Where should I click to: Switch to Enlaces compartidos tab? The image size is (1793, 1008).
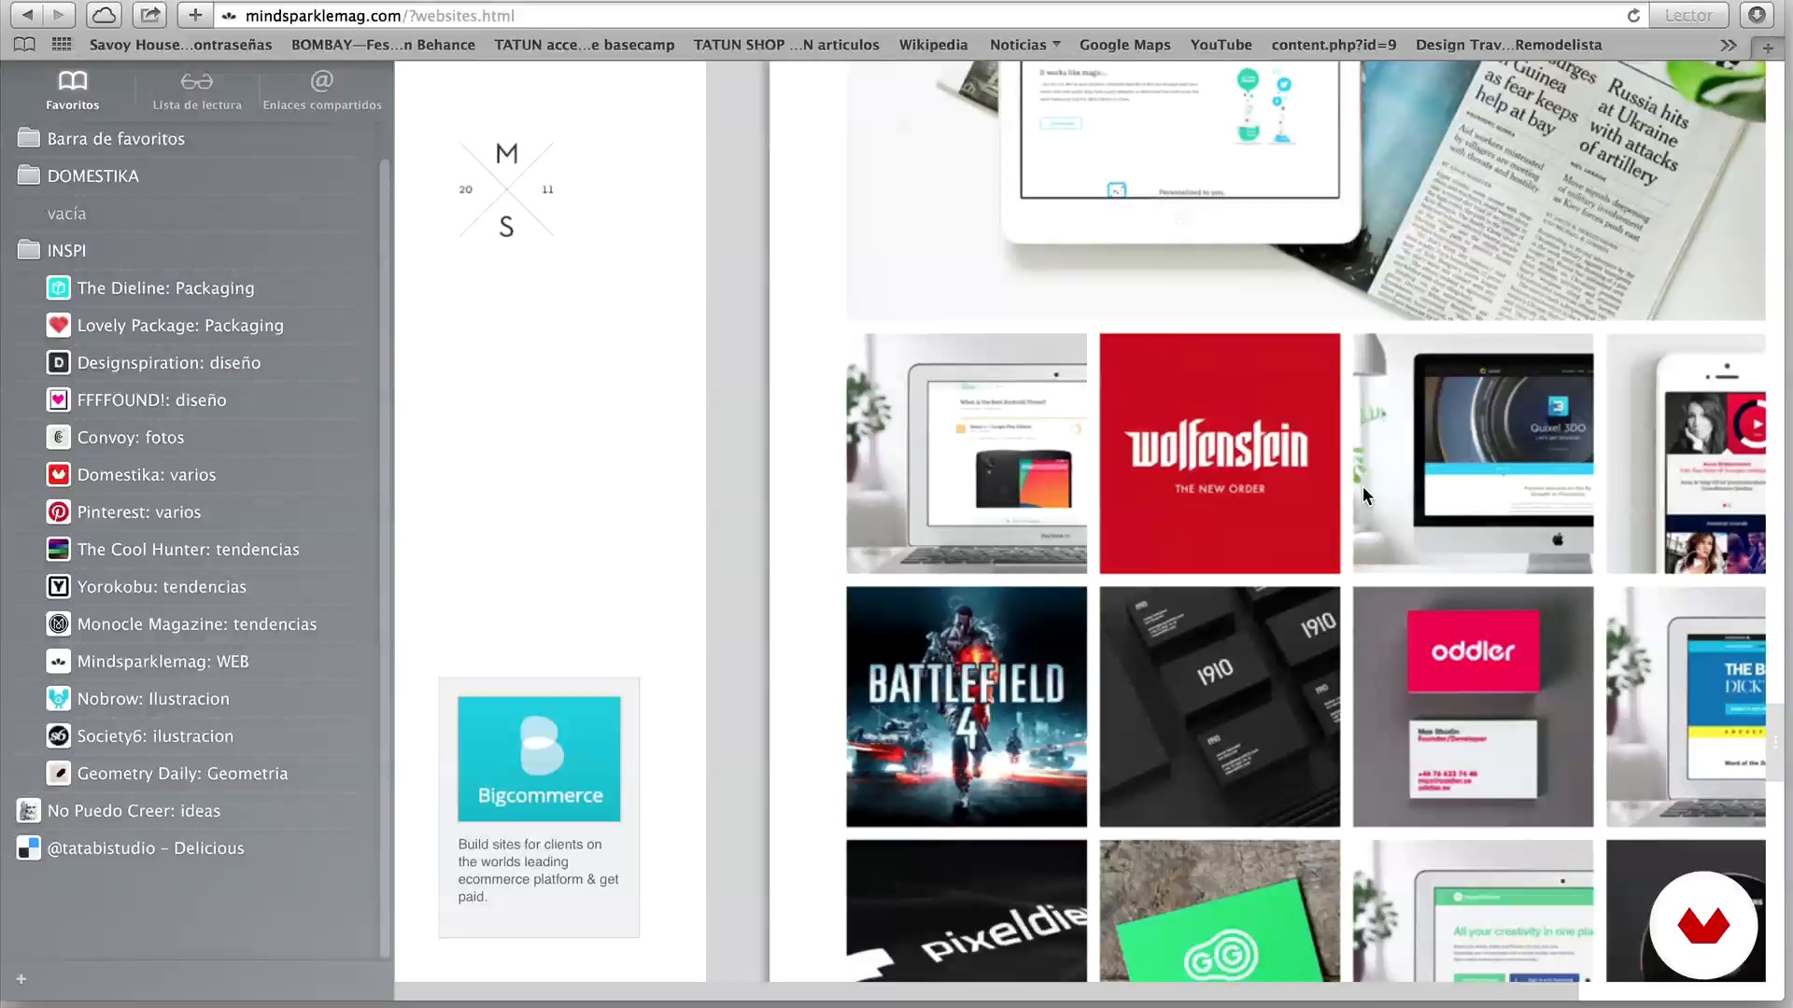(x=322, y=91)
